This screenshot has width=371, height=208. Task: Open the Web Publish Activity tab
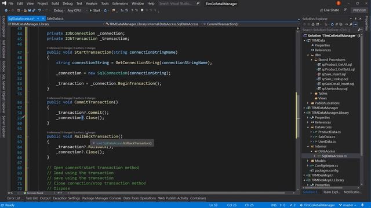pos(173,198)
